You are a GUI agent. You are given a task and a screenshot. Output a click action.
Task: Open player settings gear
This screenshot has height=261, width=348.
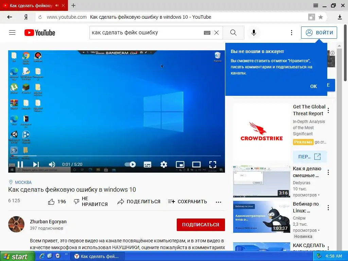click(164, 164)
